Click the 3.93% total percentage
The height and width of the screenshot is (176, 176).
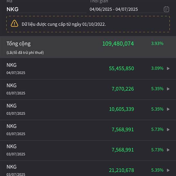157,43
